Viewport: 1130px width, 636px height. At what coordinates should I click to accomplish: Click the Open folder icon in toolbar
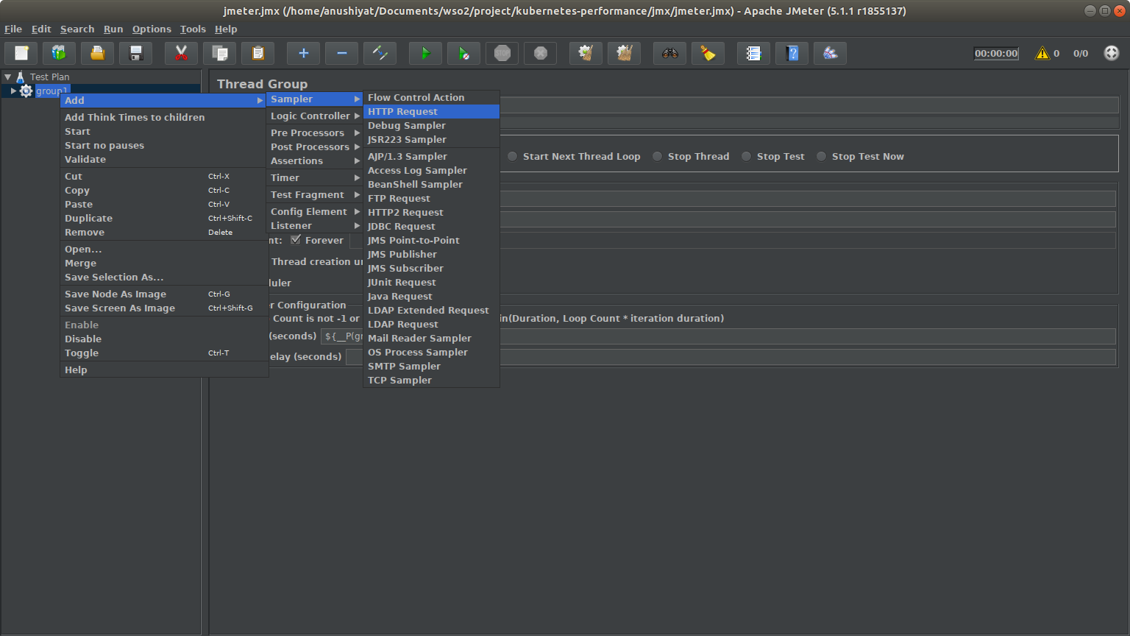(x=97, y=53)
